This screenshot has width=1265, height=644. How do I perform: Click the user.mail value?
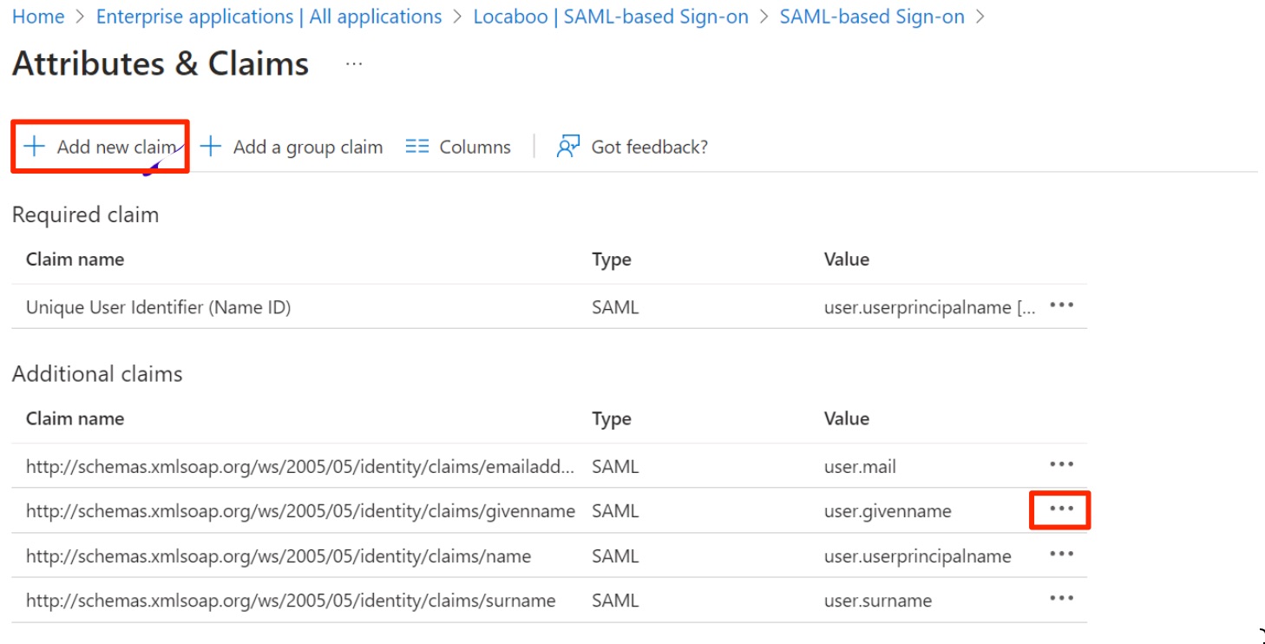[860, 467]
